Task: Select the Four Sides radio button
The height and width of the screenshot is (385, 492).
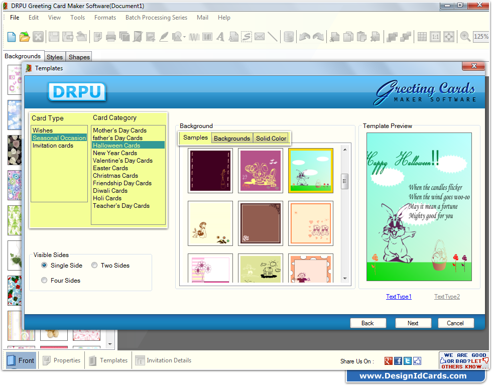Action: click(44, 280)
